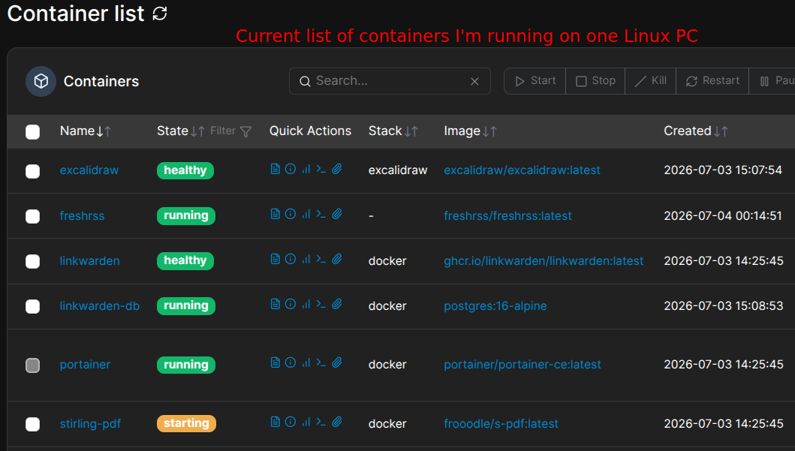Open excalidraw container console icon
This screenshot has width=795, height=451.
321,169
